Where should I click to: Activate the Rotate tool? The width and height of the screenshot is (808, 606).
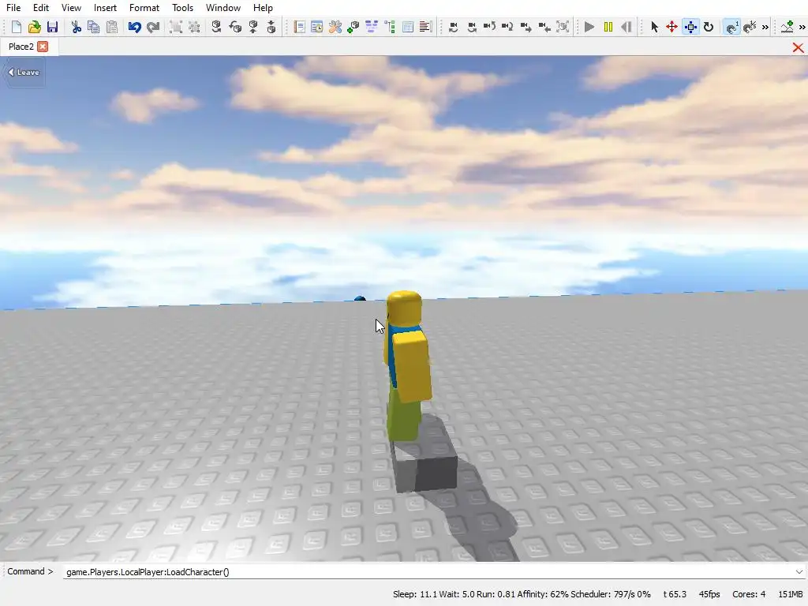point(709,27)
